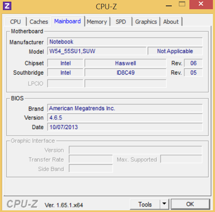
Task: Click the empty Max. Supported field
Action: coord(181,159)
